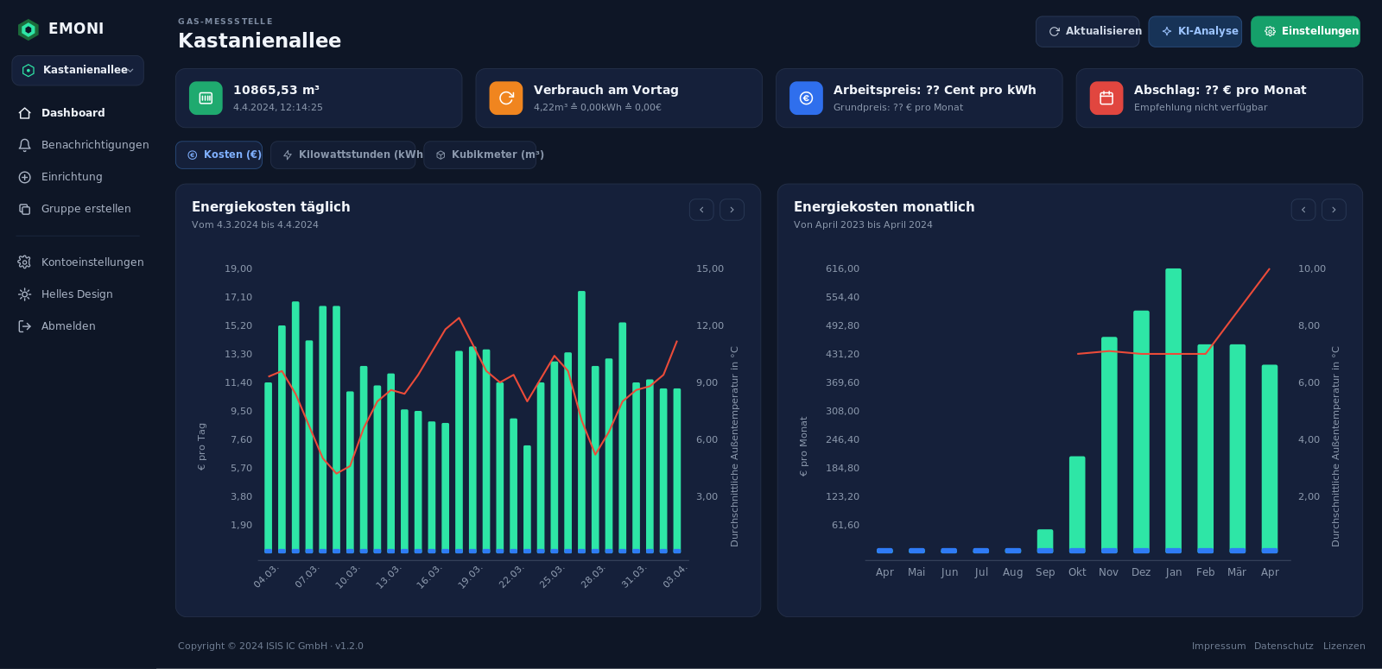
Task: Select the Kosten (€) tab
Action: point(219,155)
